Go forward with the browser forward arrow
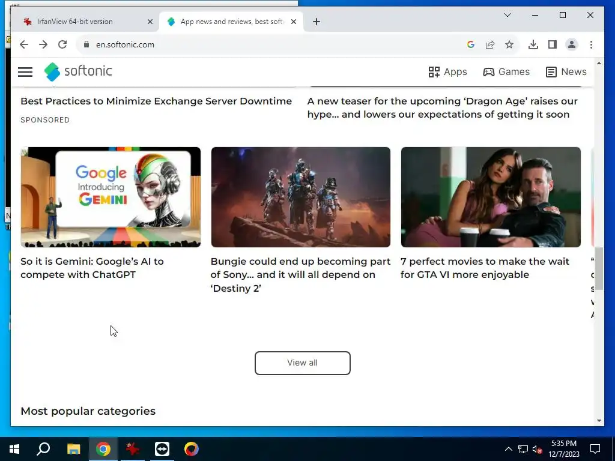 coord(43,44)
